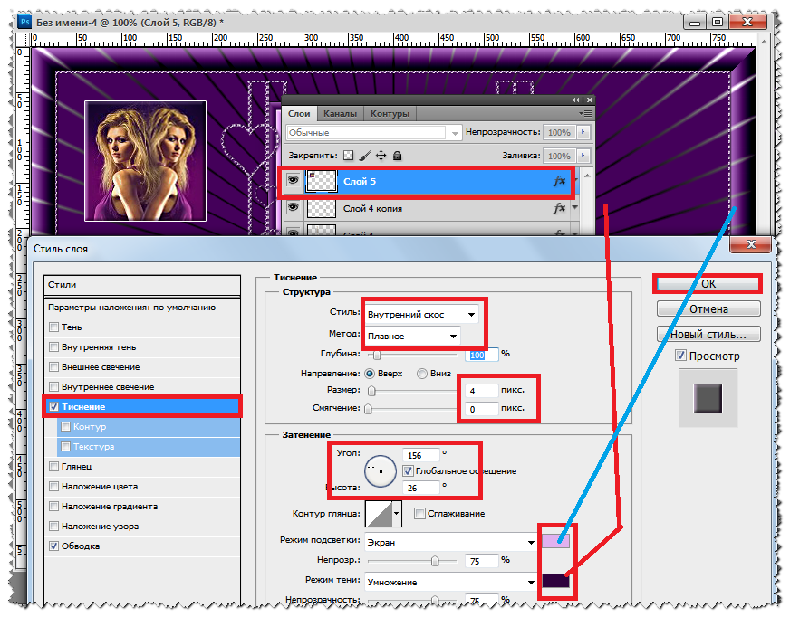Toggle visibility eye of Слой 5
This screenshot has height=617, width=790.
point(294,180)
